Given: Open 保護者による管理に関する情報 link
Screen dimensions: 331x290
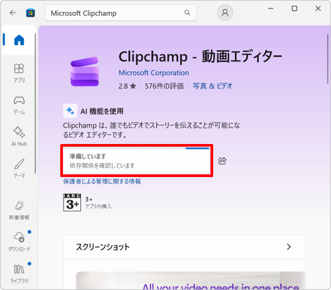Looking at the screenshot, I should (102, 182).
